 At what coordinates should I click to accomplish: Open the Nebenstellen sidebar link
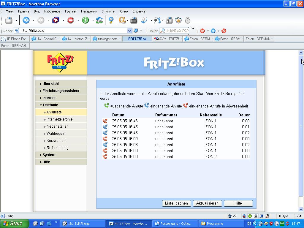click(57, 126)
